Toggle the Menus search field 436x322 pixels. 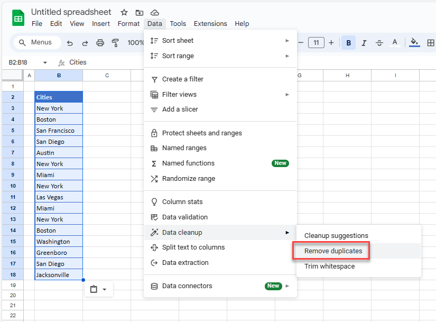click(x=36, y=42)
